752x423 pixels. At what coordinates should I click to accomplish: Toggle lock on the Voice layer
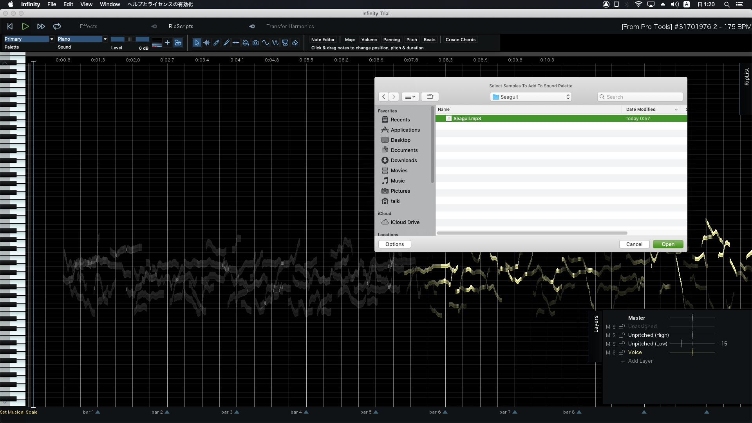tap(622, 352)
